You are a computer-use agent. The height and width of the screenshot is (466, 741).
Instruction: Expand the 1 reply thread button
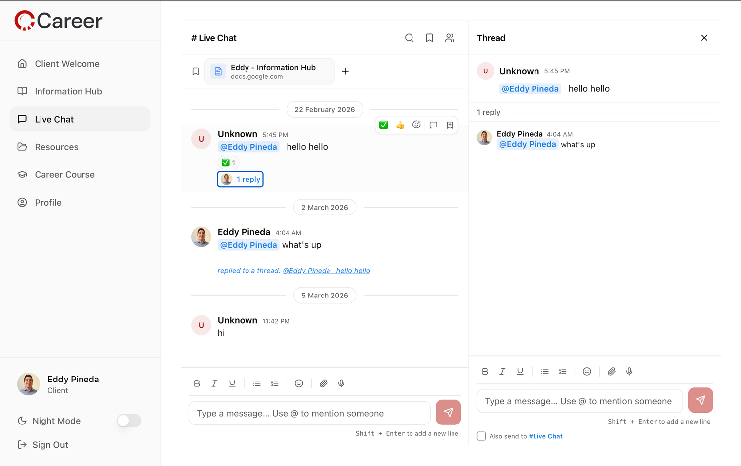(x=241, y=179)
